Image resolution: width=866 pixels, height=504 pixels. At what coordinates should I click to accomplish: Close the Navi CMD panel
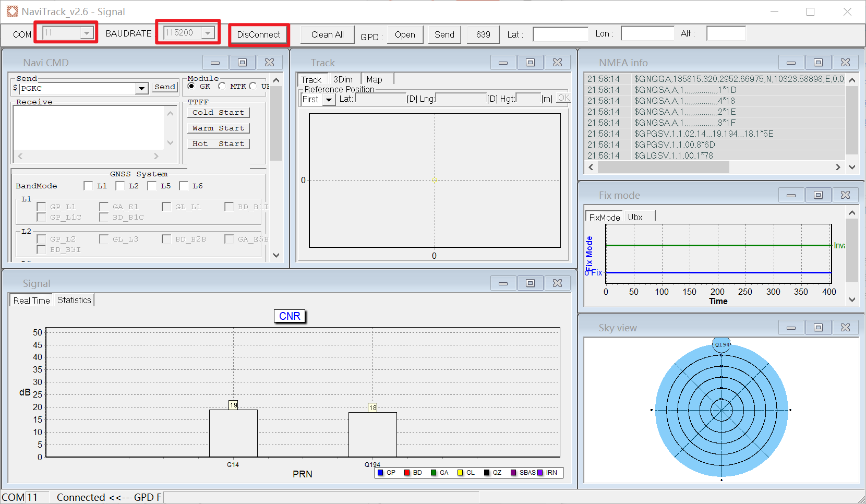click(x=270, y=63)
